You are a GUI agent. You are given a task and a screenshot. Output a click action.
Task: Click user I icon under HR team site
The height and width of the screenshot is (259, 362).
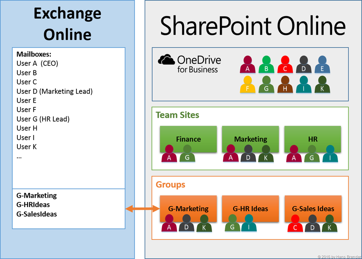click(x=330, y=154)
